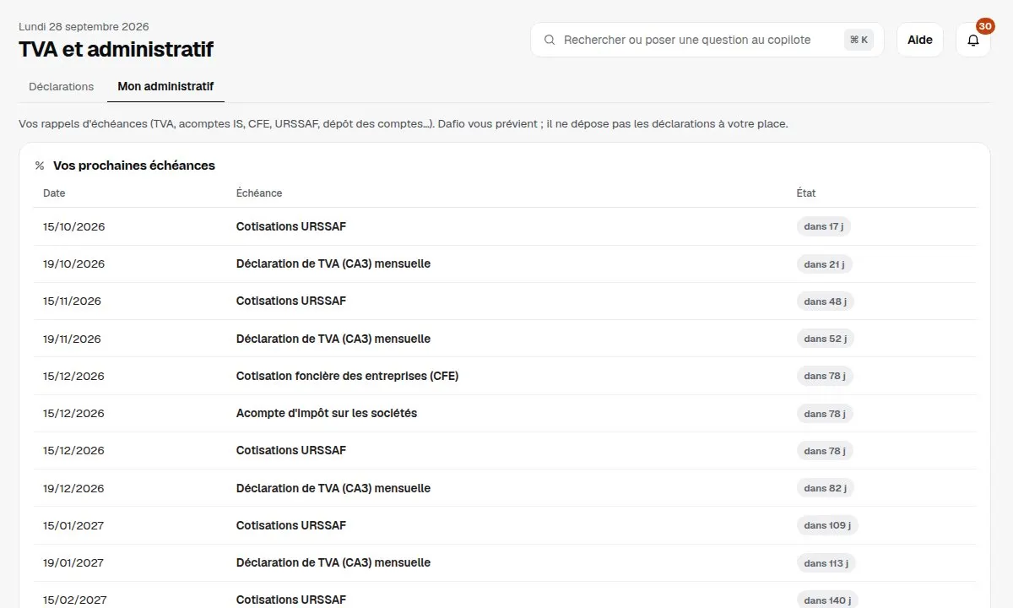Click Déclaration de TVA due 19/12/2026
Image resolution: width=1013 pixels, height=608 pixels.
tap(333, 488)
